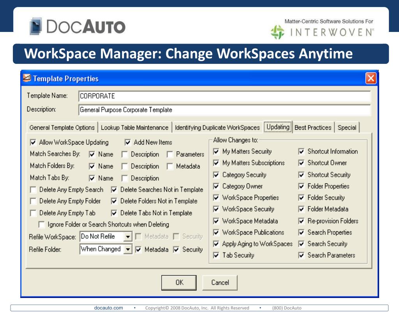Check Delete Any Empty Search
The image size is (399, 319).
33,190
